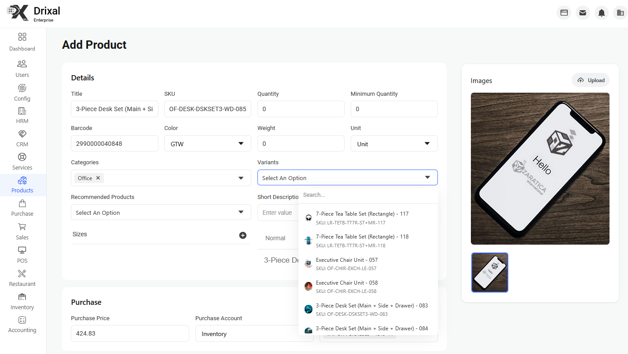Remove the Office category tag
628x354 pixels.
98,178
